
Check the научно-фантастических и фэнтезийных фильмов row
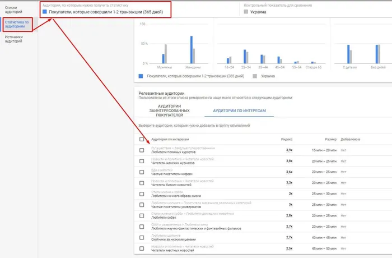tap(142, 227)
